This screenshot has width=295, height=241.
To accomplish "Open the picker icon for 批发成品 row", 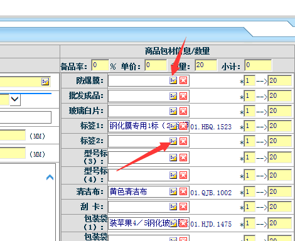I will [173, 96].
